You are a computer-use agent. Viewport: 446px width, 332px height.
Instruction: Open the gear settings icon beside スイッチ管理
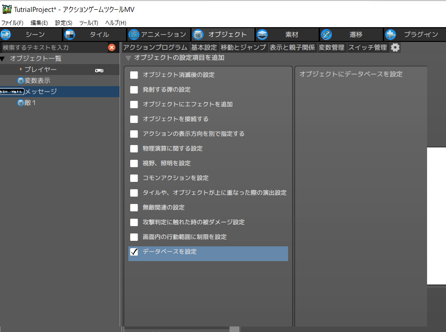click(x=395, y=47)
